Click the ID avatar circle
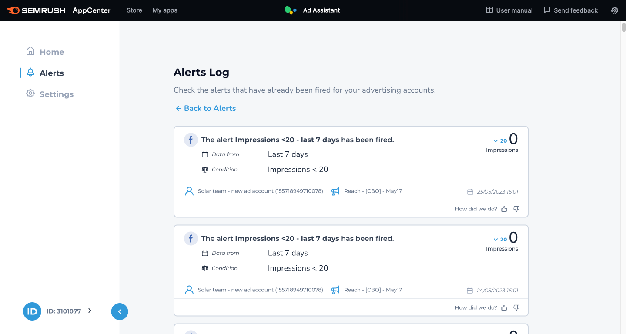The width and height of the screenshot is (626, 334). coord(32,311)
